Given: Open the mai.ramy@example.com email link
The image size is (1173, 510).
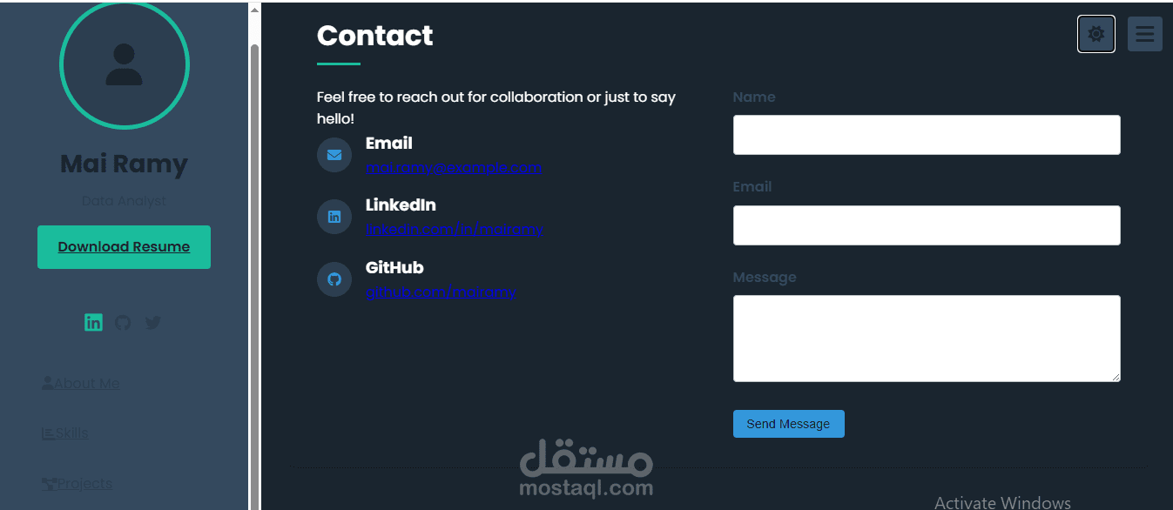Looking at the screenshot, I should pyautogui.click(x=454, y=167).
